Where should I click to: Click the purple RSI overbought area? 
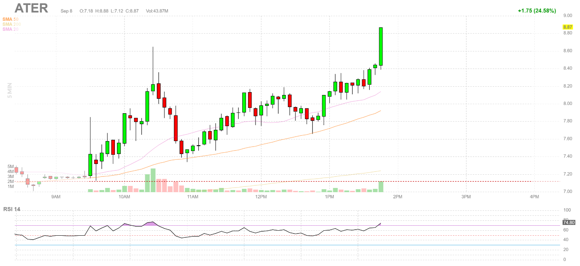(152, 224)
